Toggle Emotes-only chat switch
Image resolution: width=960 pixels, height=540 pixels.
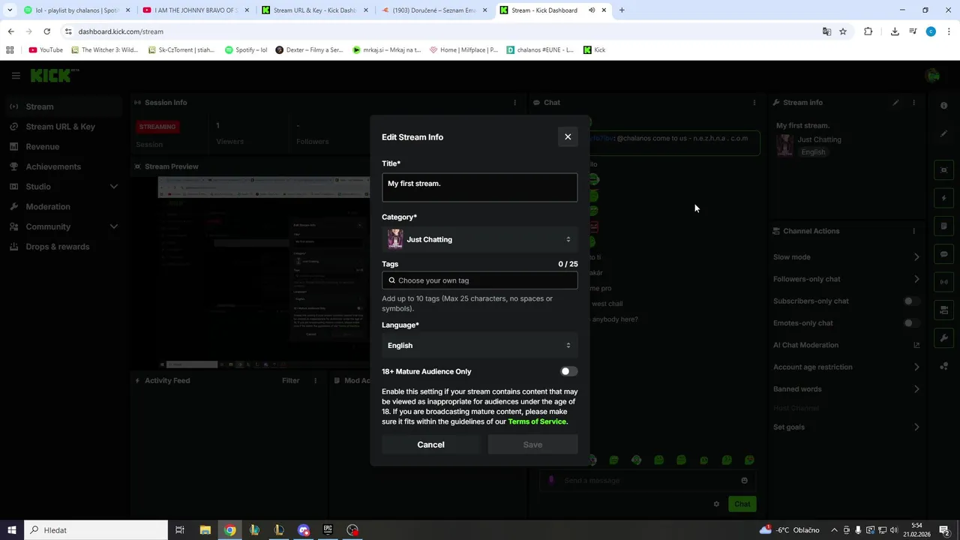pyautogui.click(x=911, y=323)
